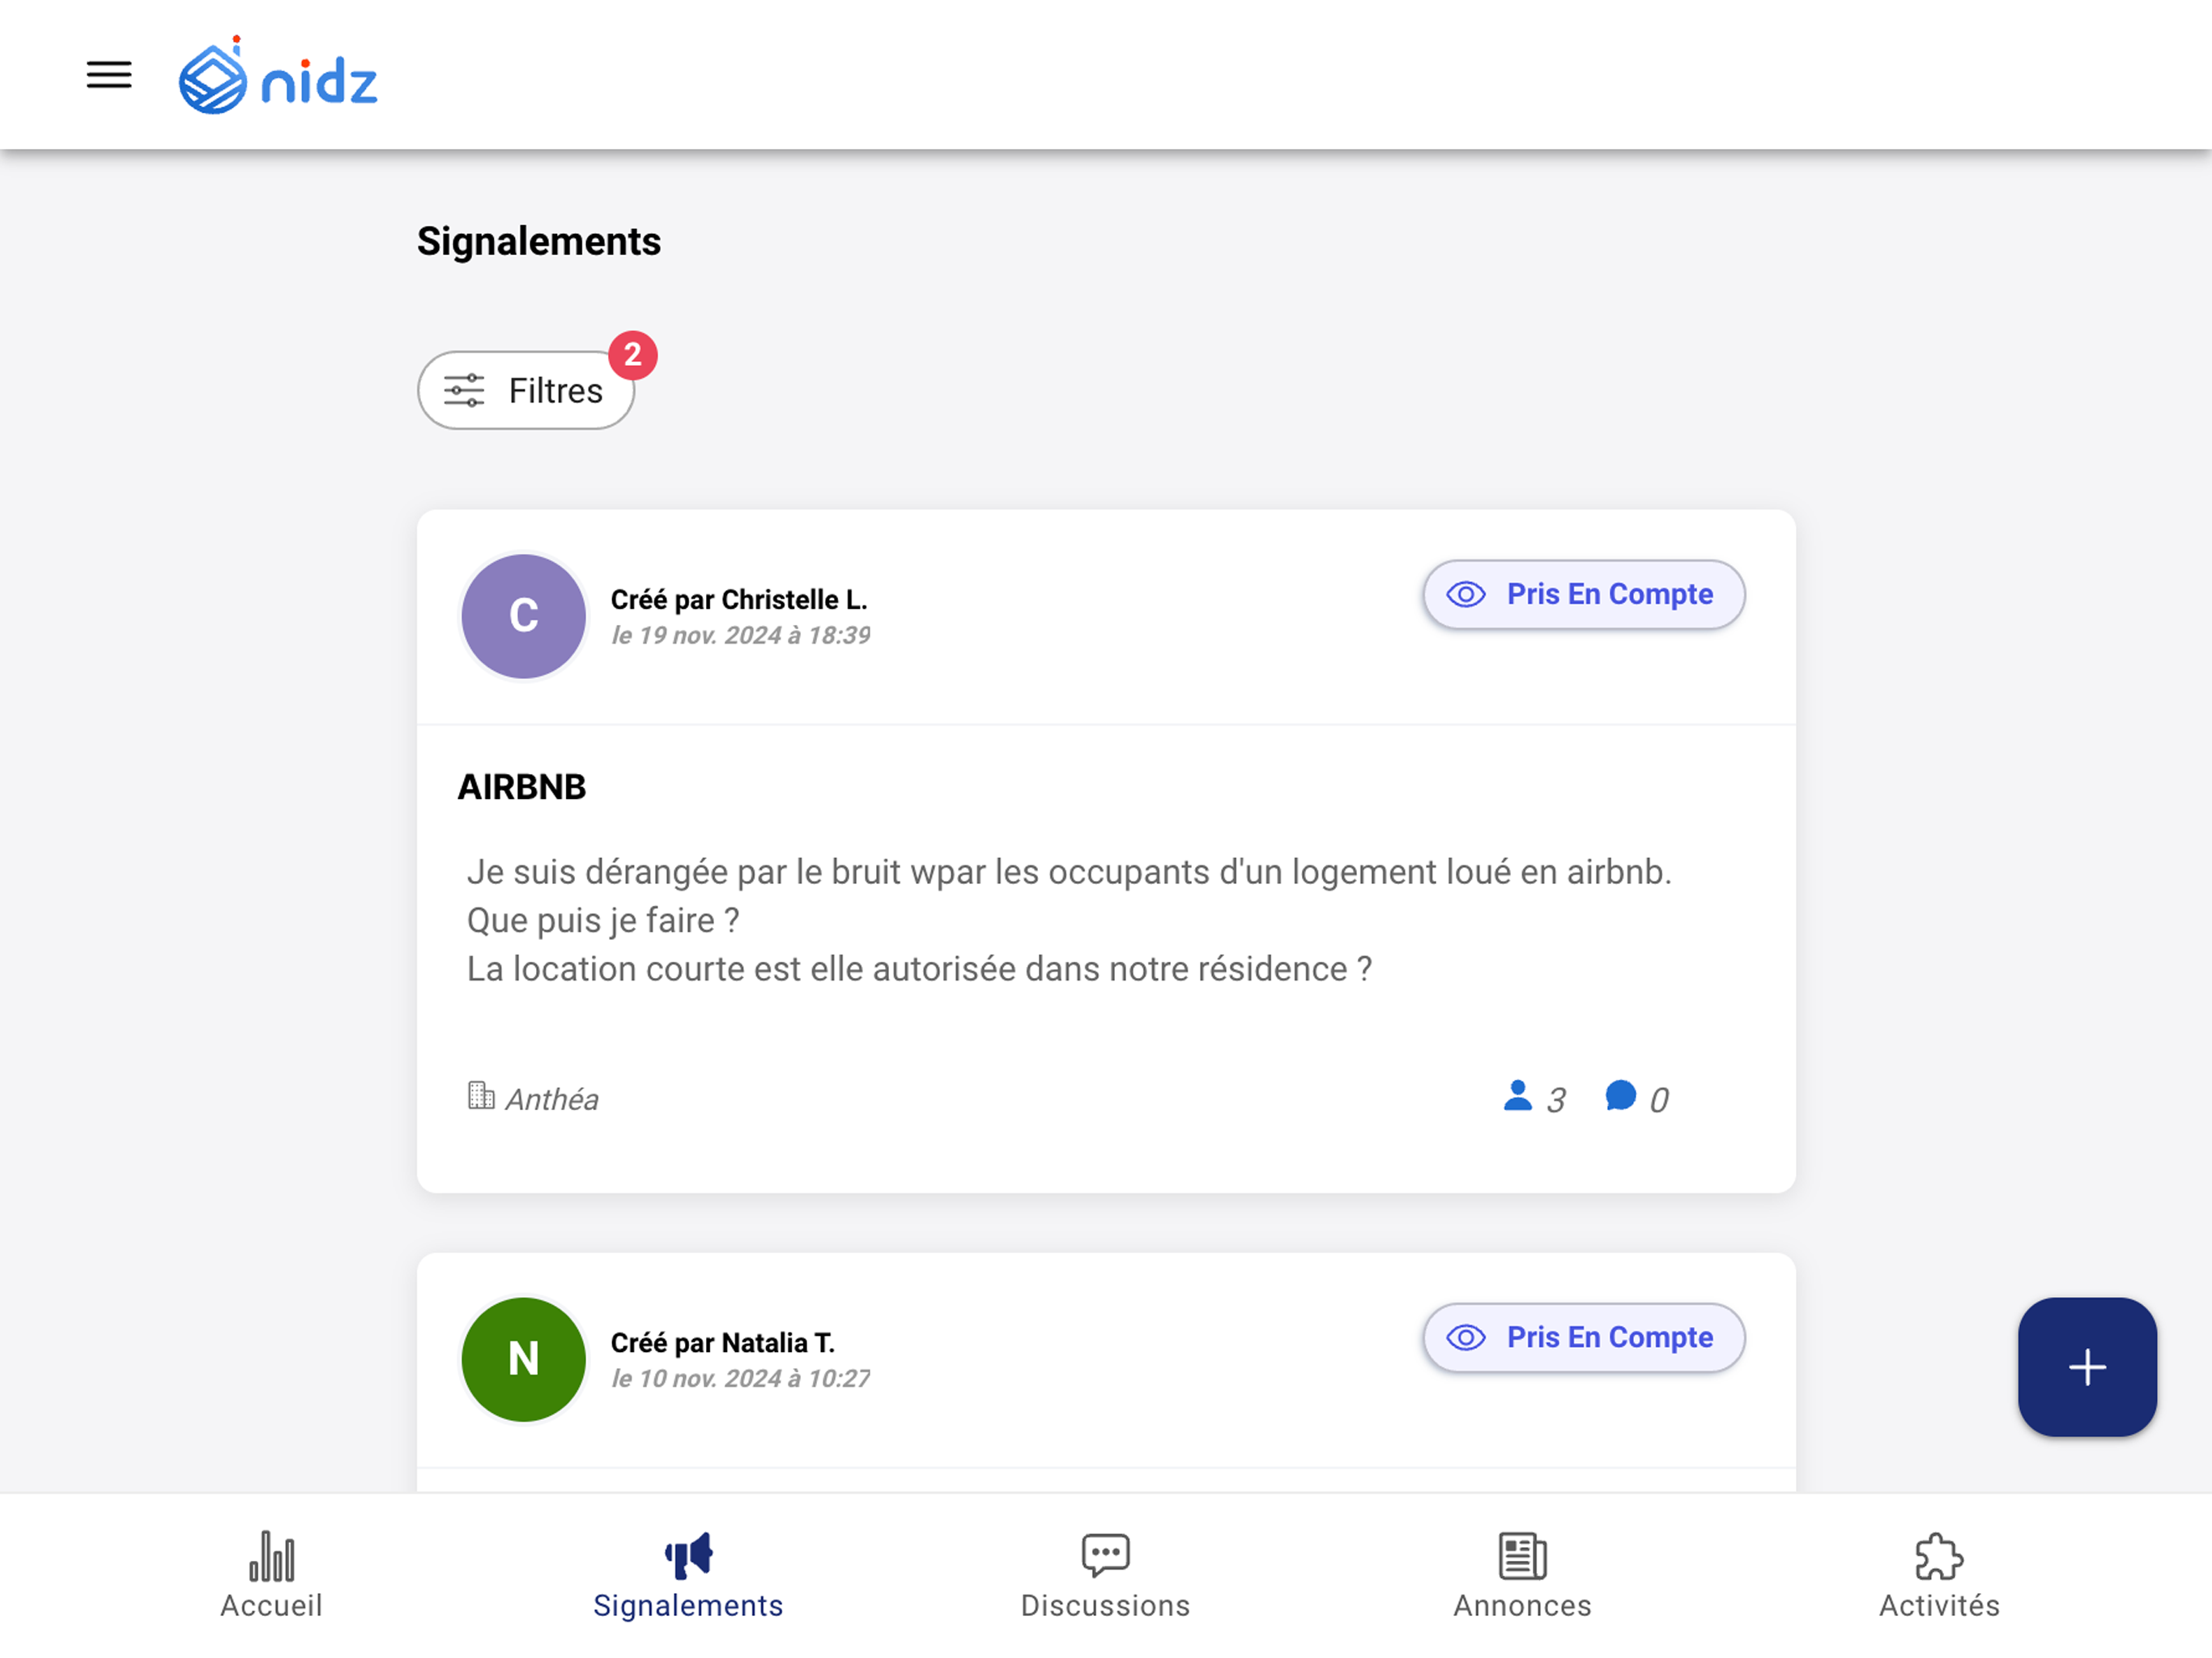
Task: Click the comment bubble icon showing 0
Action: coord(1620,1096)
